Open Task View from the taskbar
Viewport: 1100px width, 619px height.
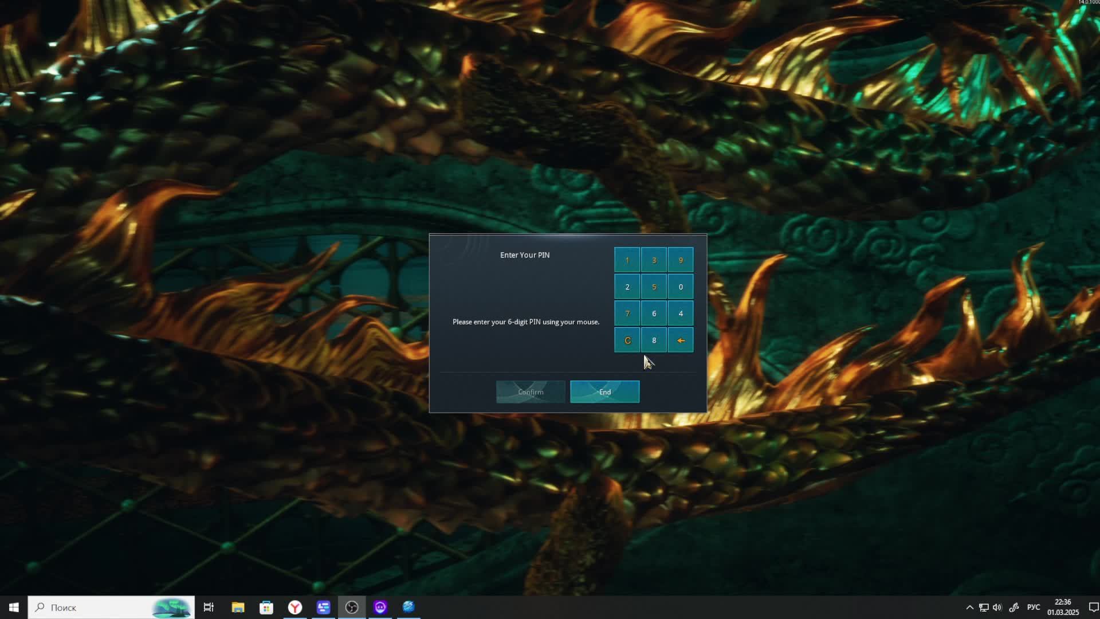point(209,607)
